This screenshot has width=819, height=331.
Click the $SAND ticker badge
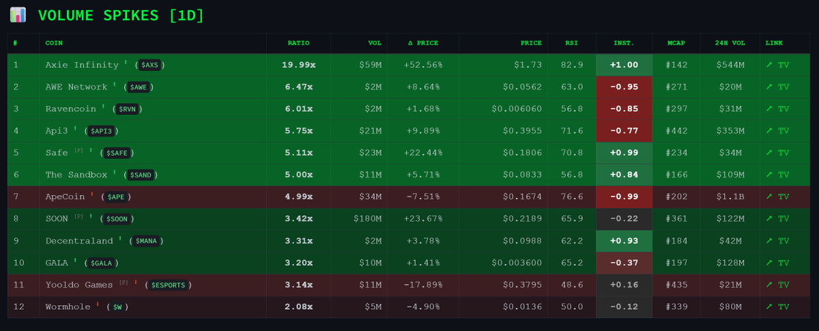[x=140, y=175]
